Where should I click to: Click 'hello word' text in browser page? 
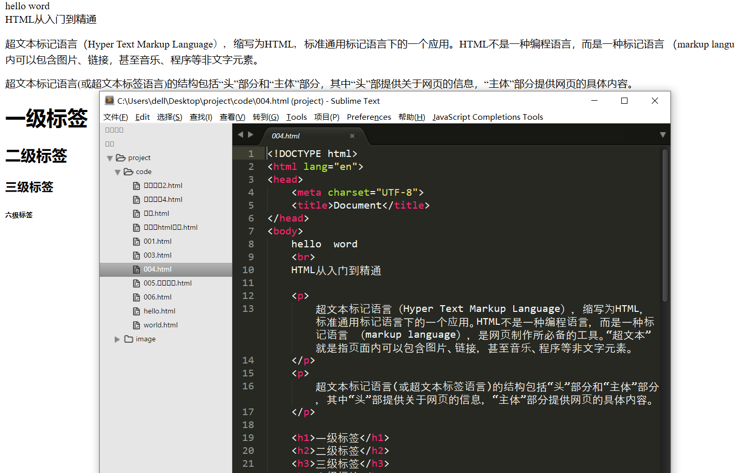point(27,6)
